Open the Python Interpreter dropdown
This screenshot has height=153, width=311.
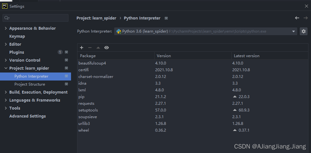point(294,31)
